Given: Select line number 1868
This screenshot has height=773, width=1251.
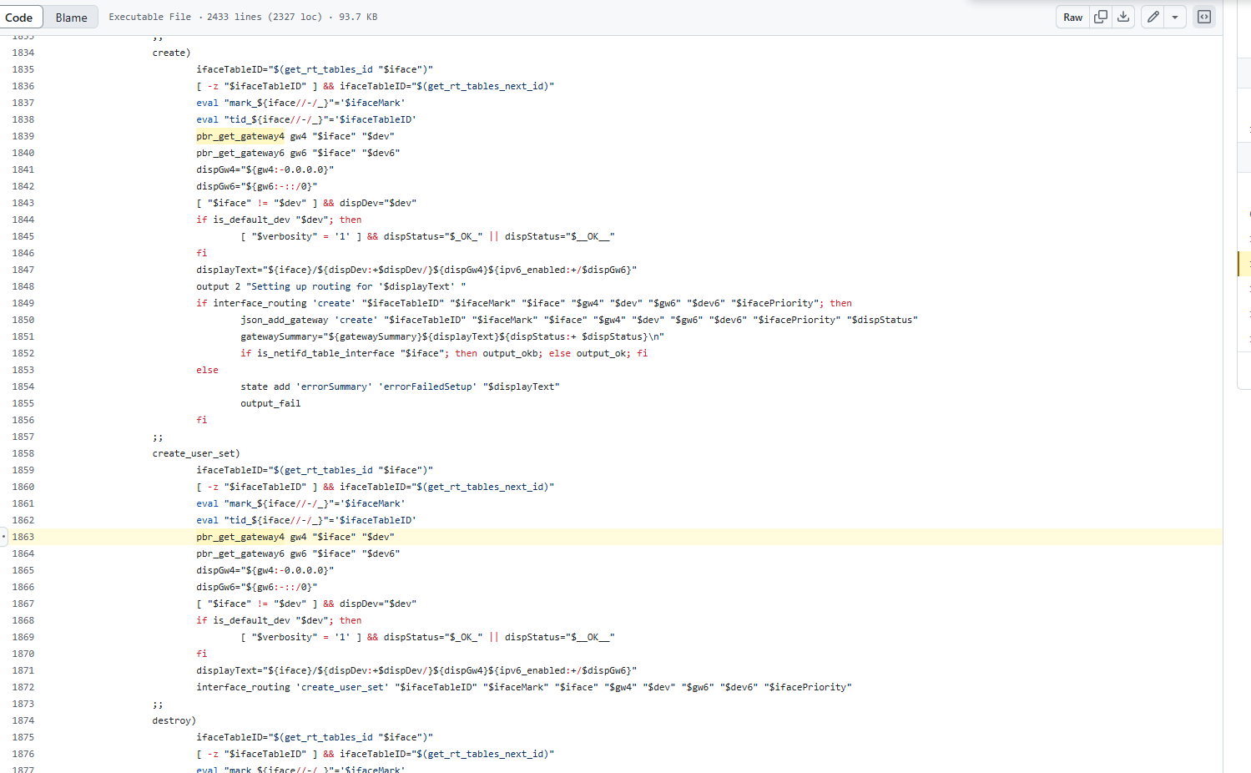Looking at the screenshot, I should pos(23,620).
